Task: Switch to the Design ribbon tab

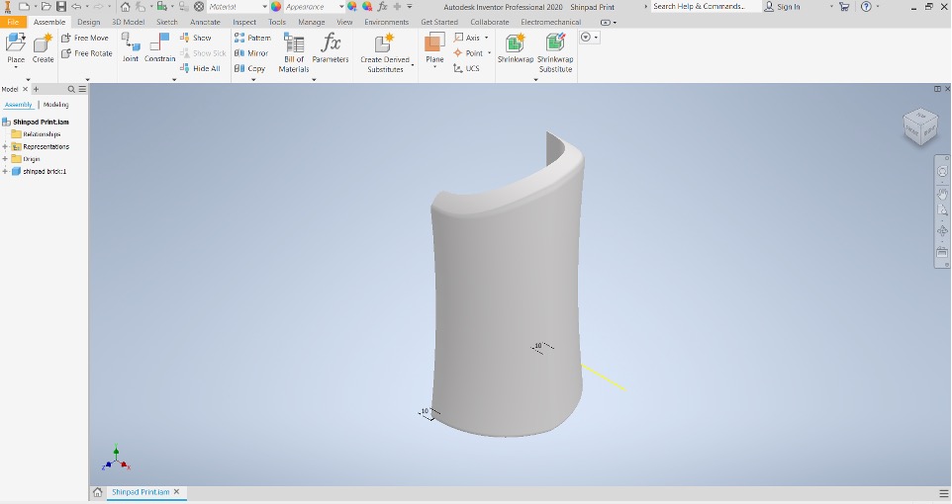Action: tap(89, 22)
